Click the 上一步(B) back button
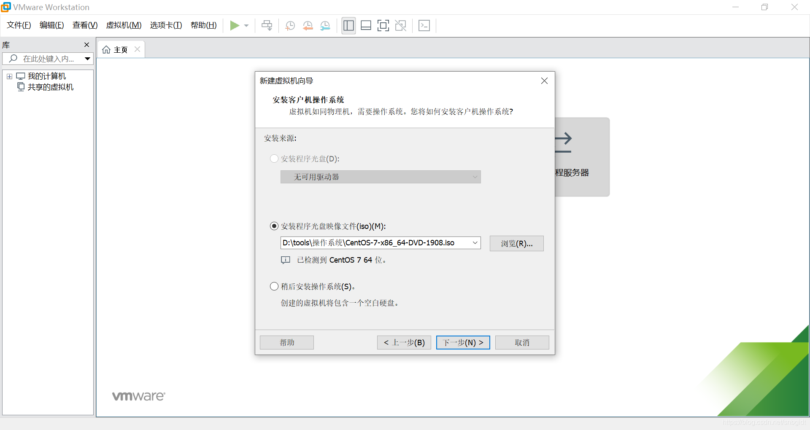 click(x=404, y=342)
